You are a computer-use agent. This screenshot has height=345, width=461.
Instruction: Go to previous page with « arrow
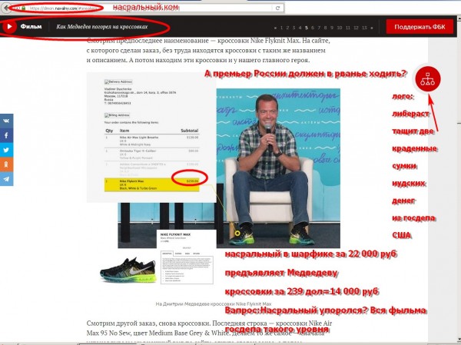click(275, 28)
